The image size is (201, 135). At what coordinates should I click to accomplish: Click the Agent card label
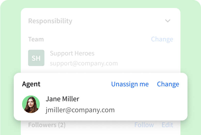[31, 84]
